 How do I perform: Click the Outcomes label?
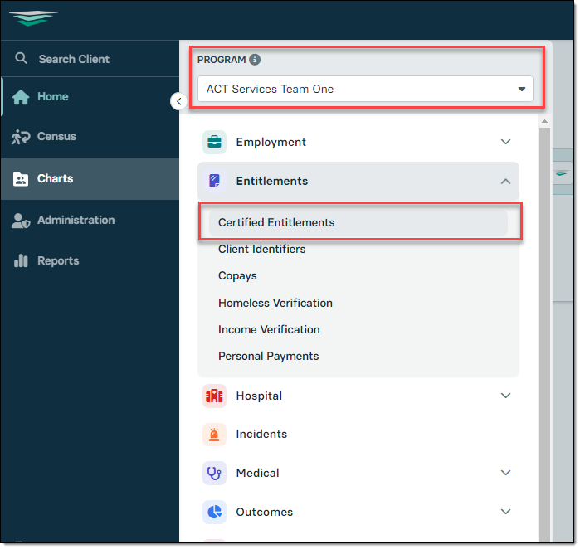(x=265, y=513)
